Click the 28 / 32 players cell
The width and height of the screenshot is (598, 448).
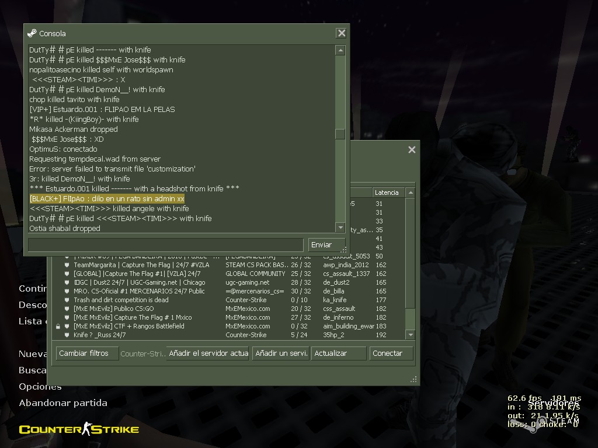click(301, 282)
